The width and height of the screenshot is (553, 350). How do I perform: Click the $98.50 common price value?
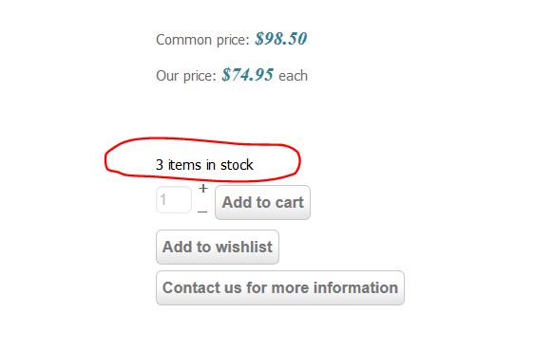coord(281,38)
